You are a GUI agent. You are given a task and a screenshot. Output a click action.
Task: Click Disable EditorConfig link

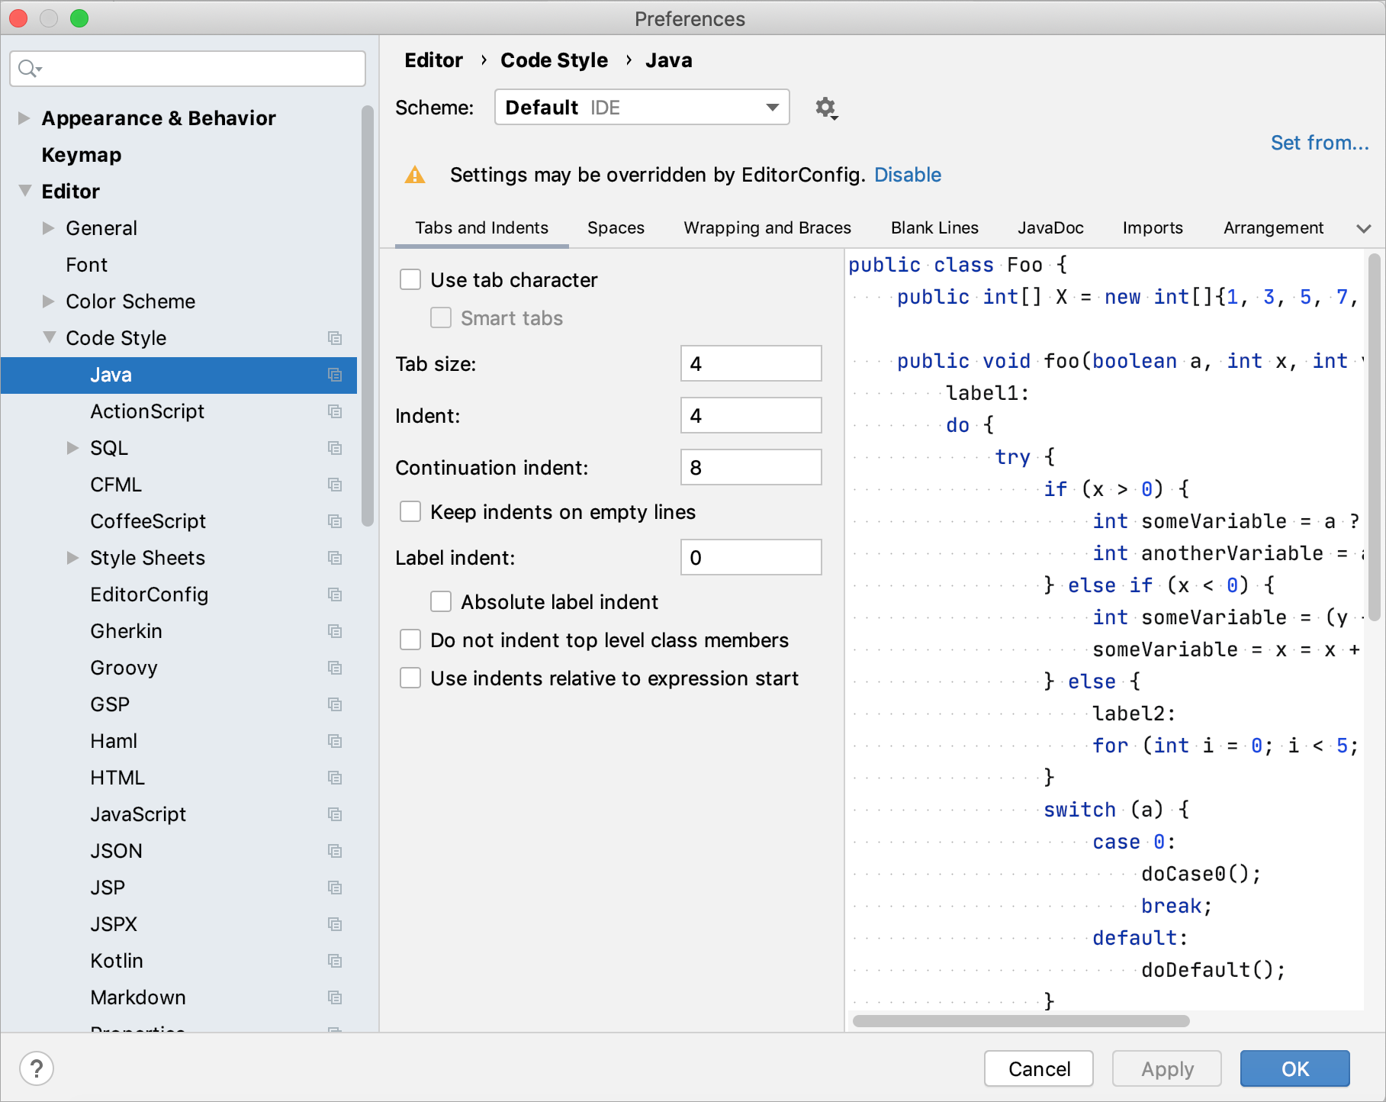(908, 175)
